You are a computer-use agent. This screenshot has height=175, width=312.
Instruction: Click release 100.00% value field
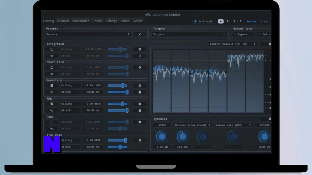183,147
